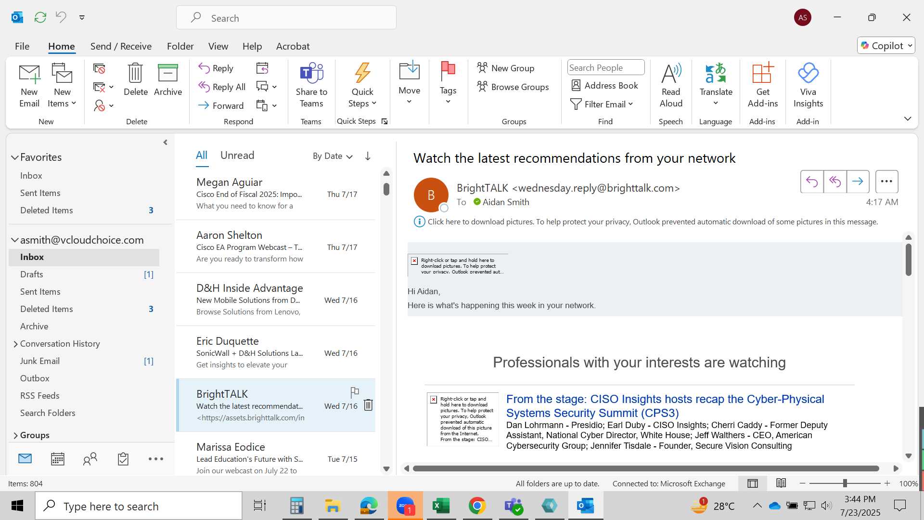The height and width of the screenshot is (520, 924).
Task: Click the Ignore conversation icon
Action: pos(99,68)
